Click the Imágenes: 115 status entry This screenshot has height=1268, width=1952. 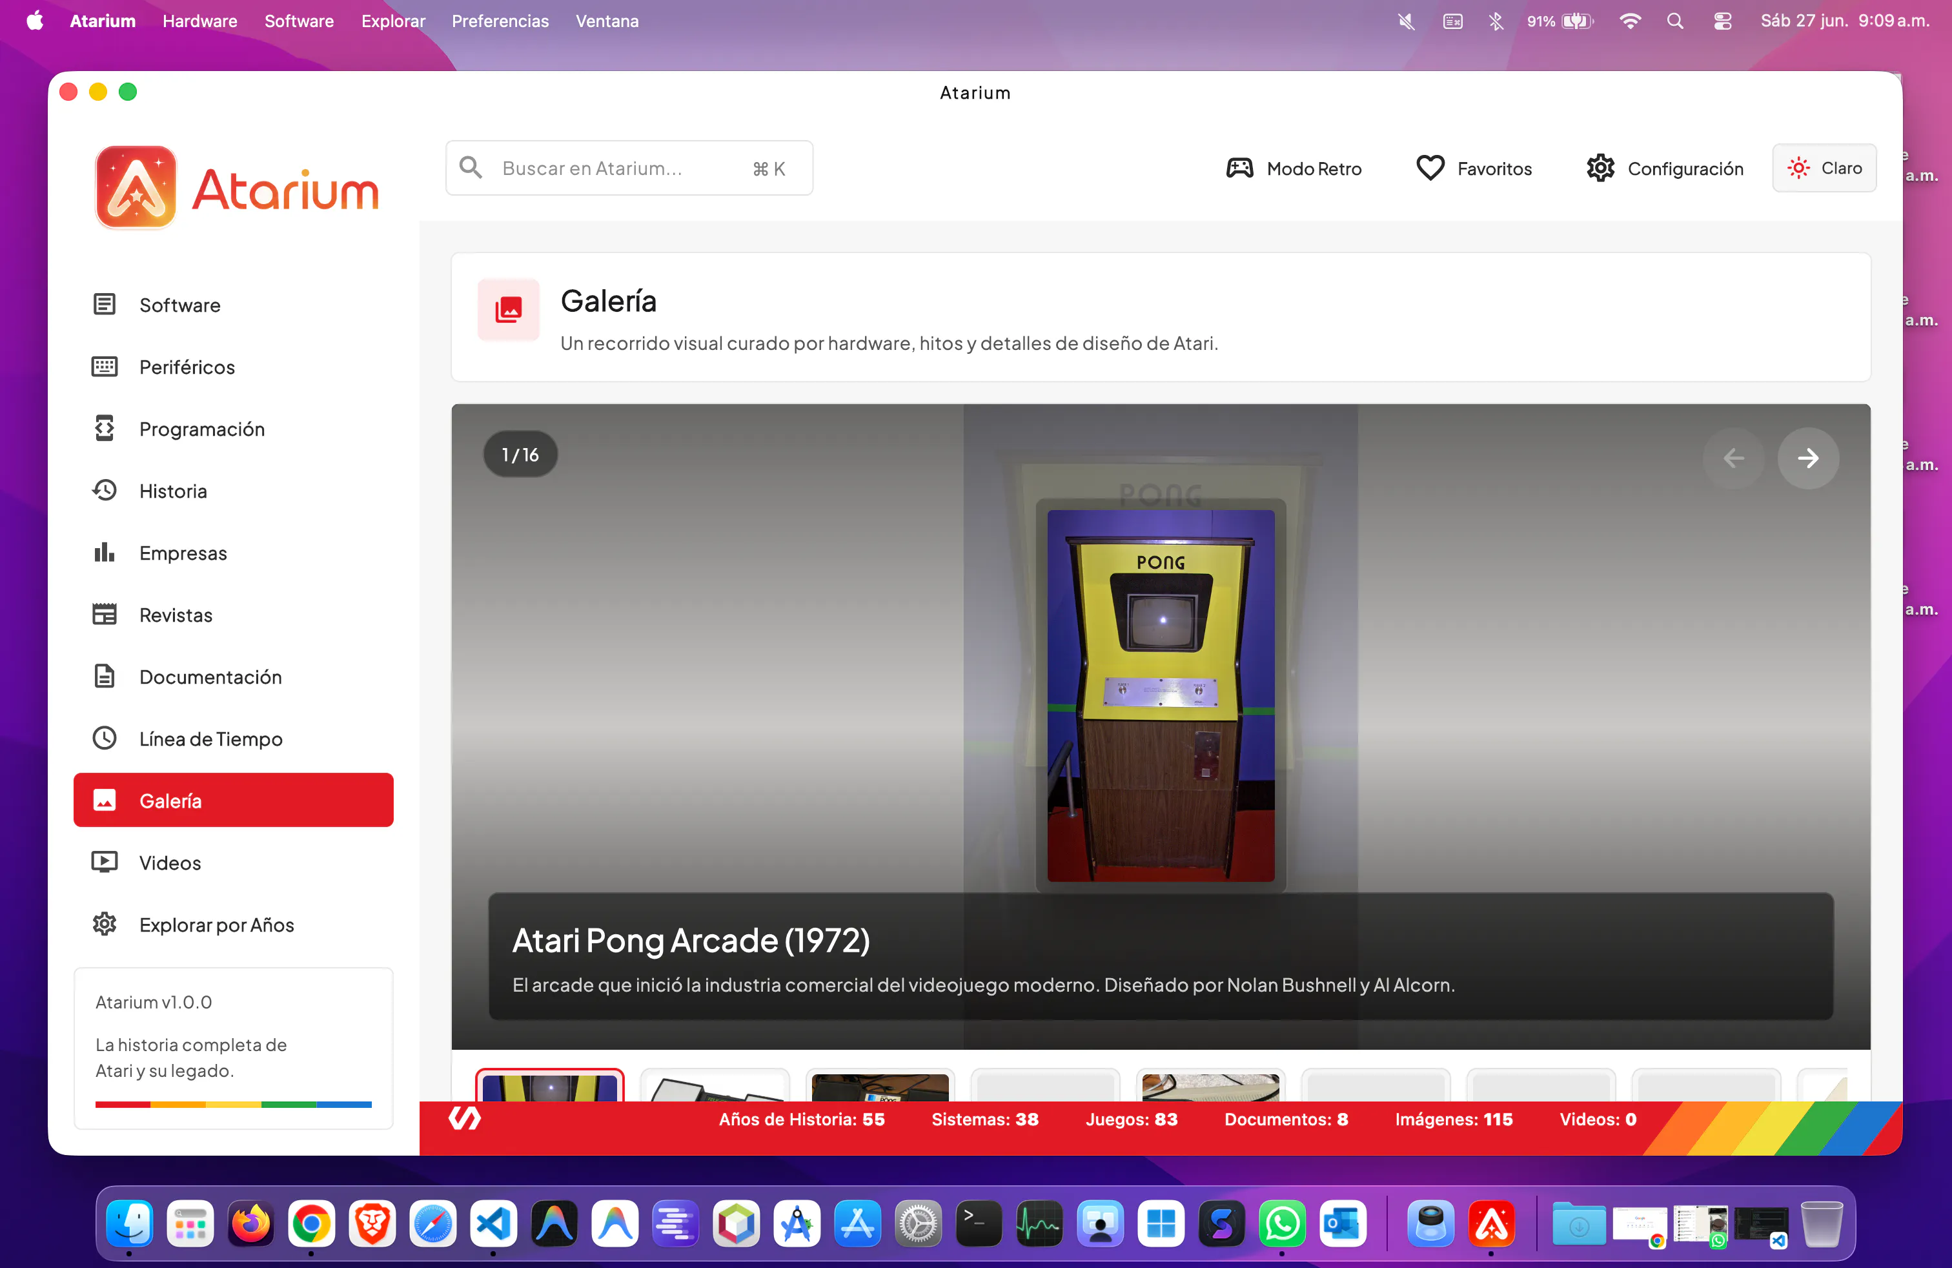[1453, 1119]
